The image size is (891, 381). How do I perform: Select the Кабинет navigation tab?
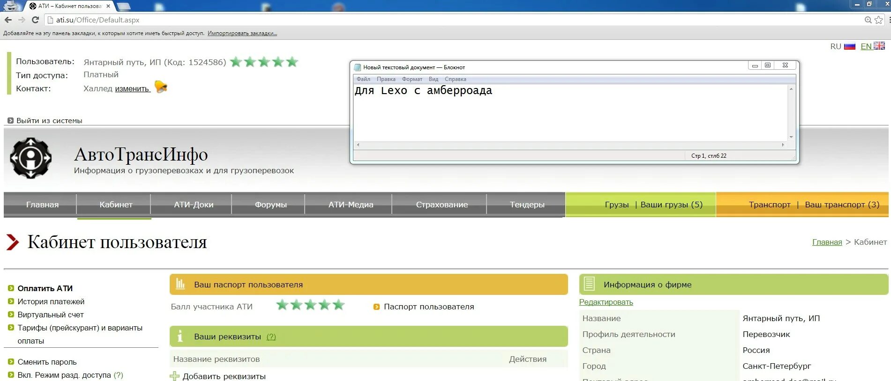click(116, 205)
